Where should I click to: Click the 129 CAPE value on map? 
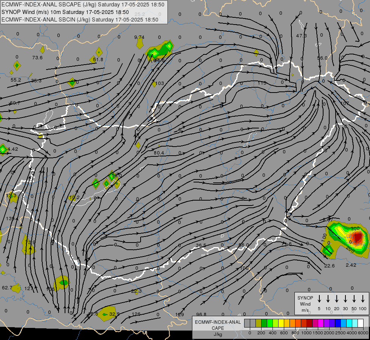180,315
